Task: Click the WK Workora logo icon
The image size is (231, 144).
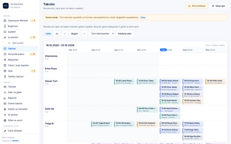Action: click(x=6, y=6)
